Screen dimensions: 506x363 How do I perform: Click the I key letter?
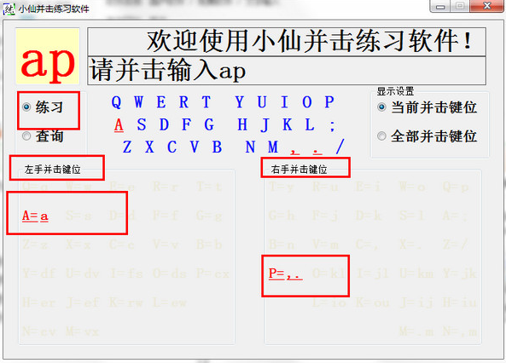point(284,102)
